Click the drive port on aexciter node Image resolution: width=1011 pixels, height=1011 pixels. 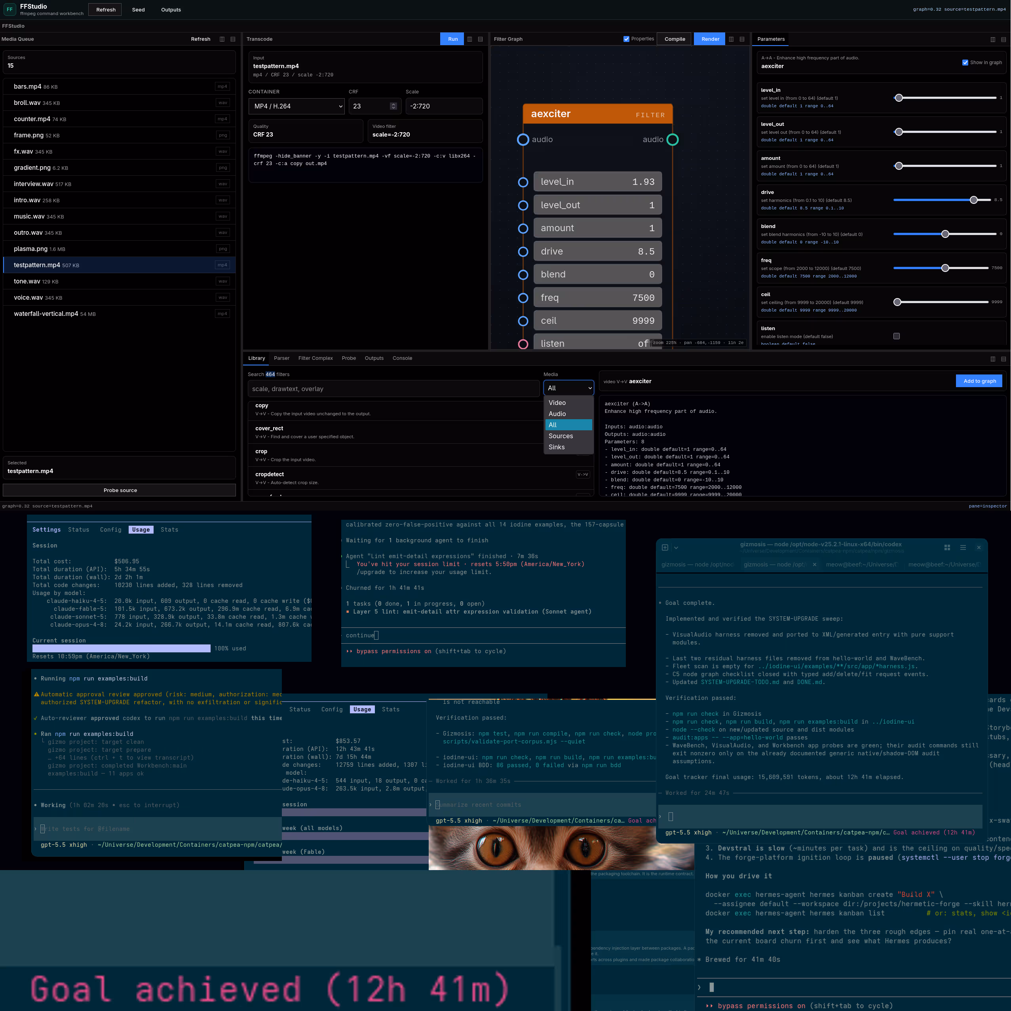pos(523,252)
